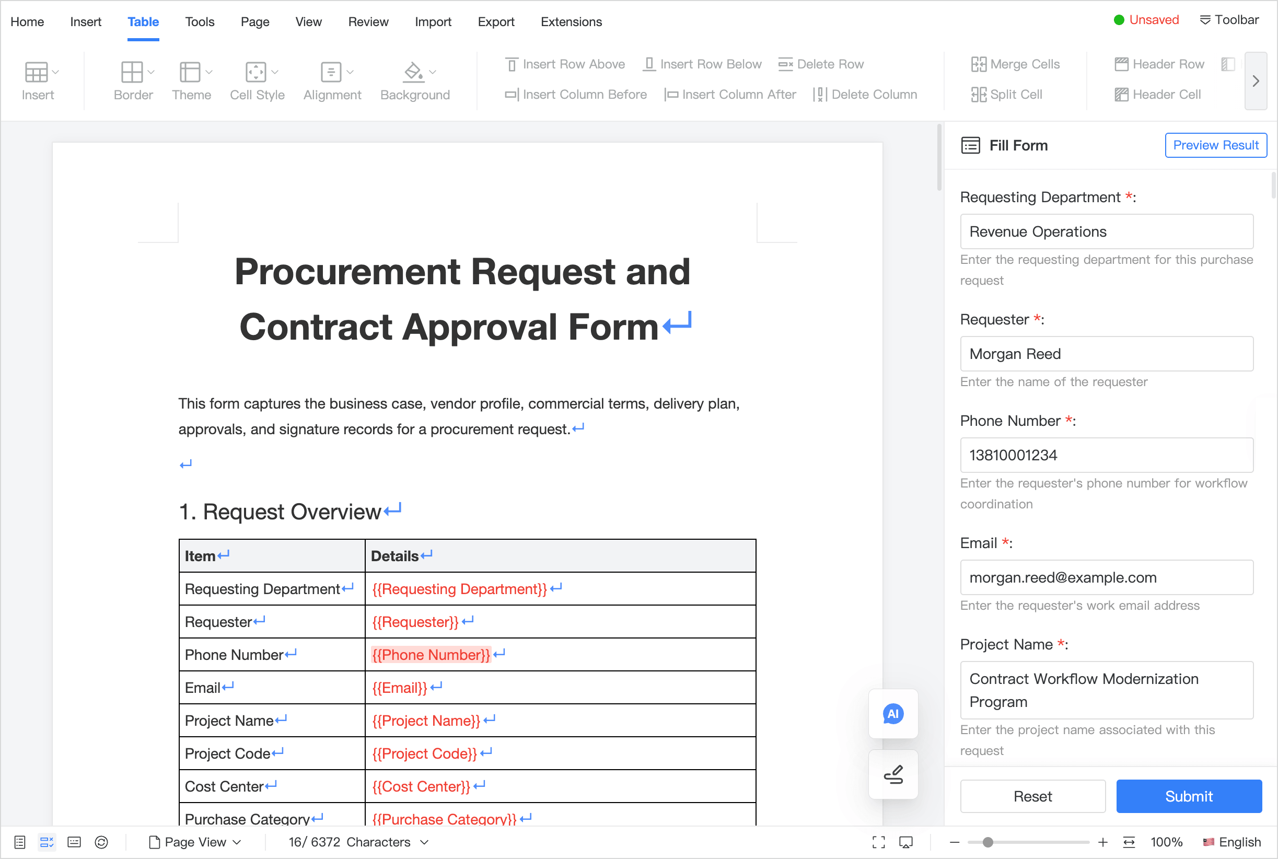The width and height of the screenshot is (1278, 859).
Task: Click the Theme table icon
Action: (190, 72)
